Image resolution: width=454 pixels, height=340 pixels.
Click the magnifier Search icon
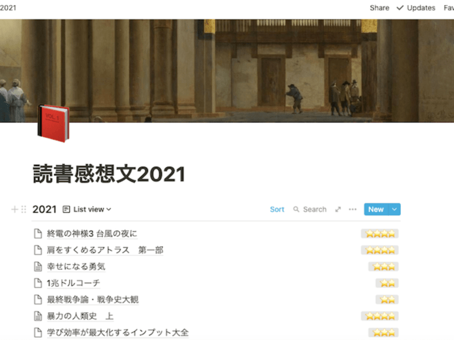point(296,209)
